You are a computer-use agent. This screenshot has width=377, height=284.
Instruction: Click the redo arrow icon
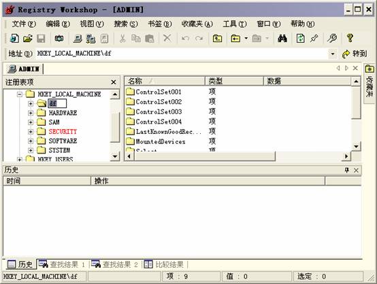(x=199, y=39)
